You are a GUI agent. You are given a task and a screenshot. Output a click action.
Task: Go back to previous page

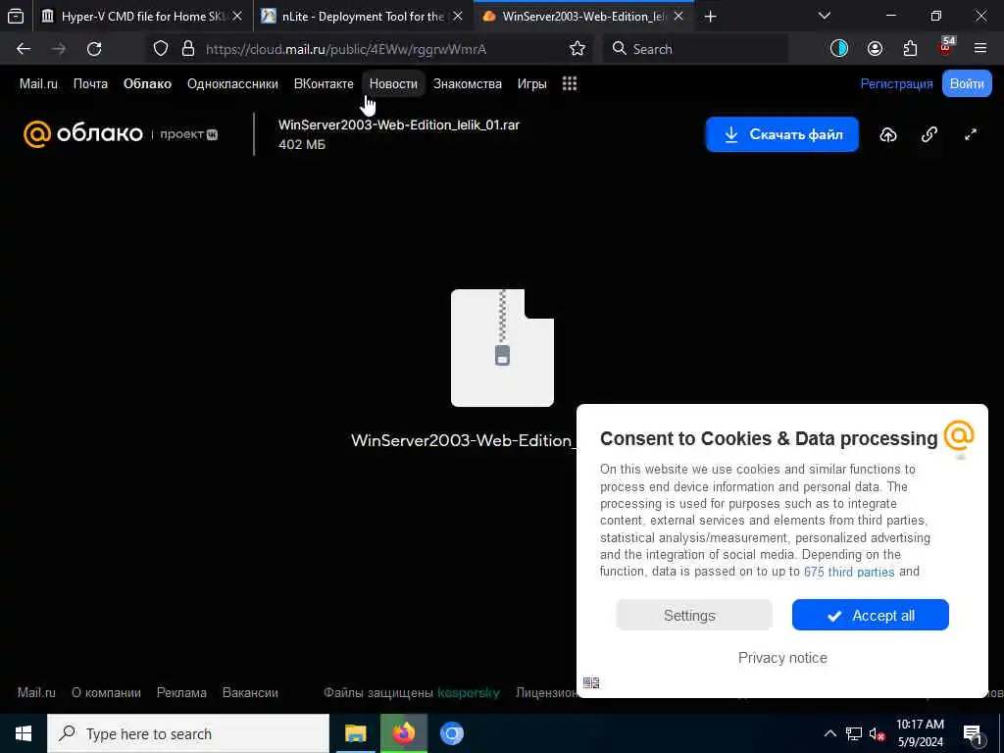point(24,49)
